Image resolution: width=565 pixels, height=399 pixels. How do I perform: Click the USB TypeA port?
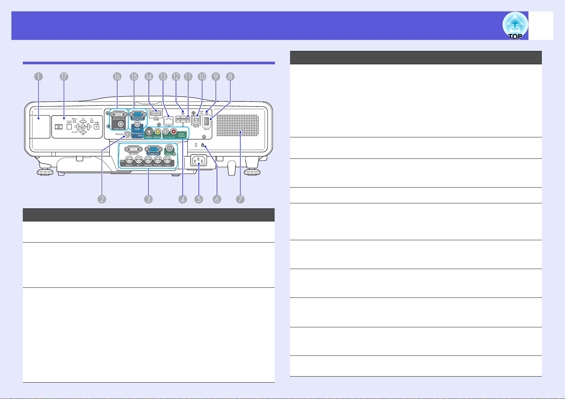tap(207, 121)
